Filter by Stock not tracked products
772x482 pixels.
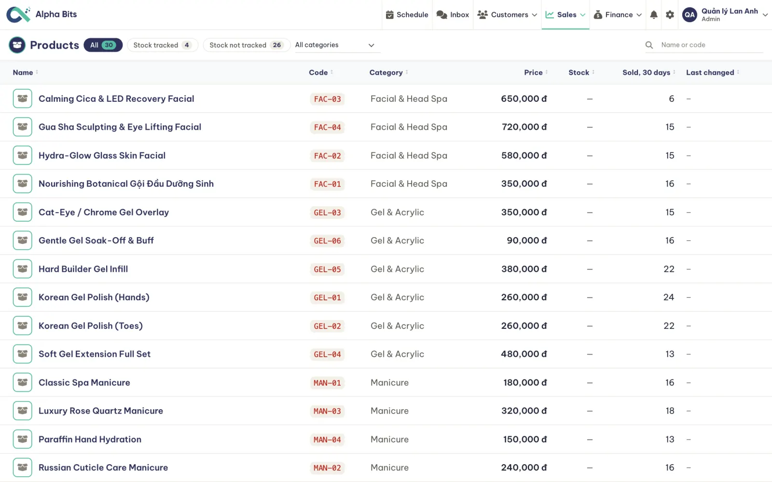[246, 45]
